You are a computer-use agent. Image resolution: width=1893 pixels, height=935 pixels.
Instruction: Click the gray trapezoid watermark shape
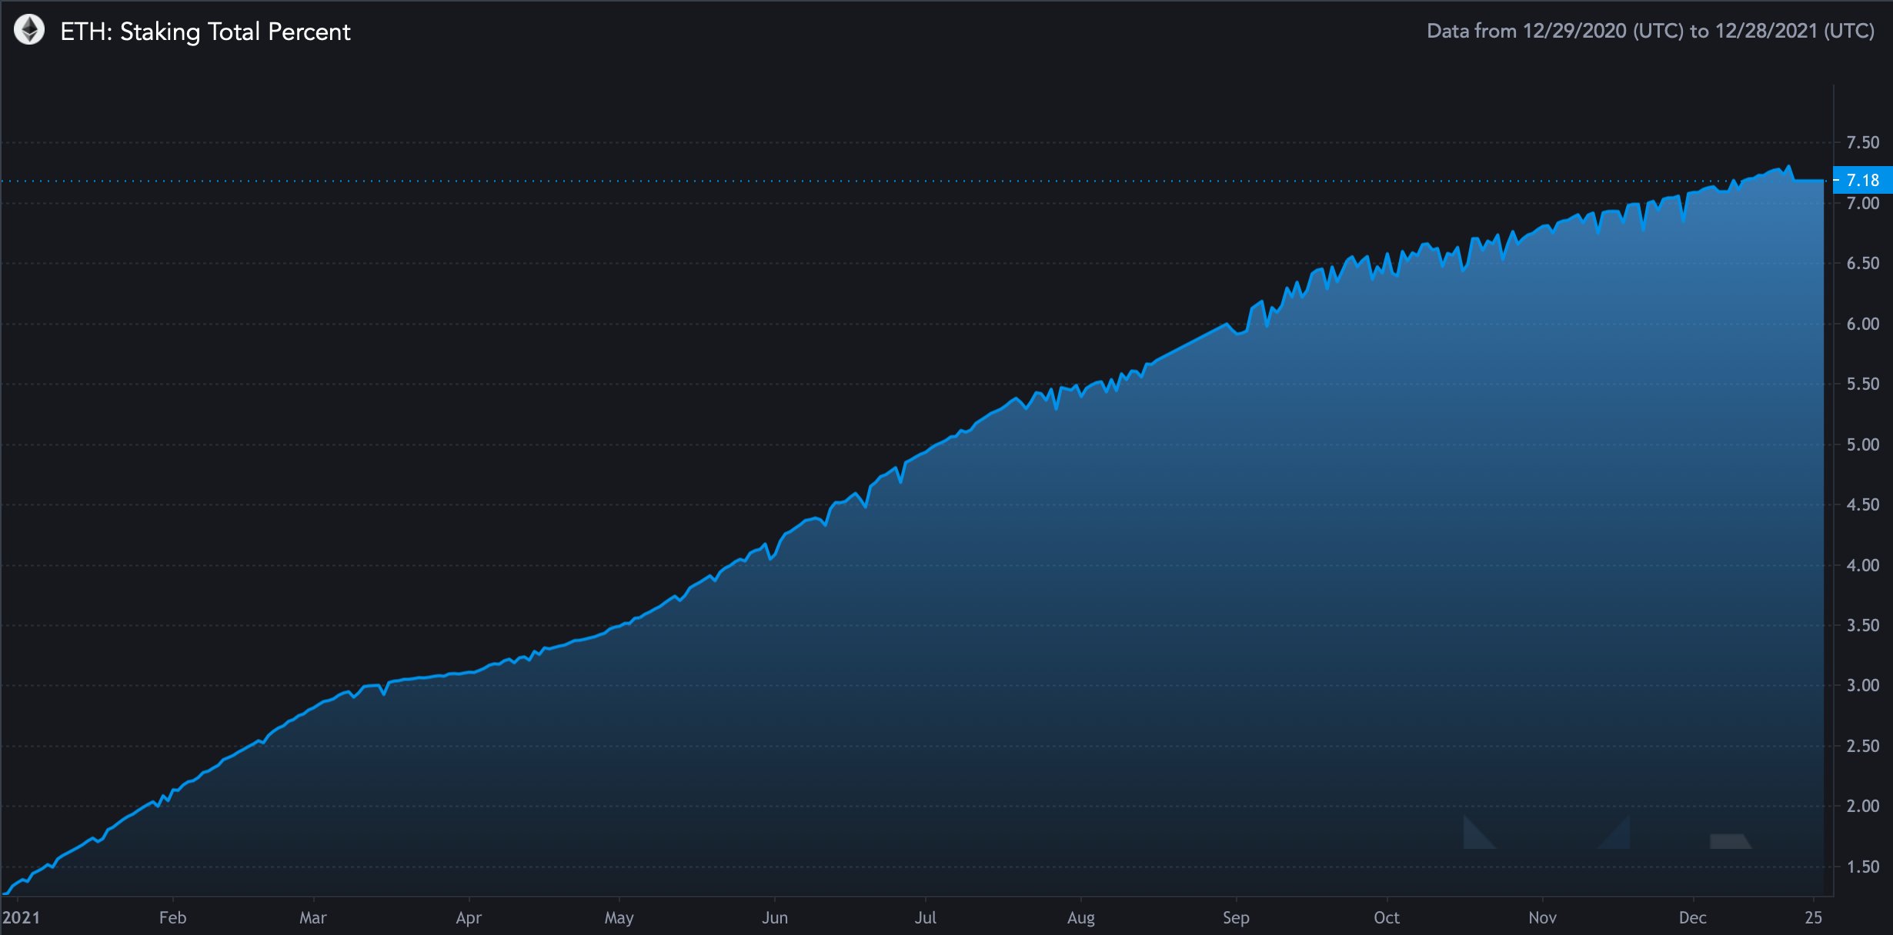1729,841
